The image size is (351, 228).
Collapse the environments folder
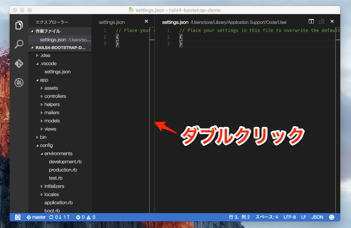pos(58,154)
